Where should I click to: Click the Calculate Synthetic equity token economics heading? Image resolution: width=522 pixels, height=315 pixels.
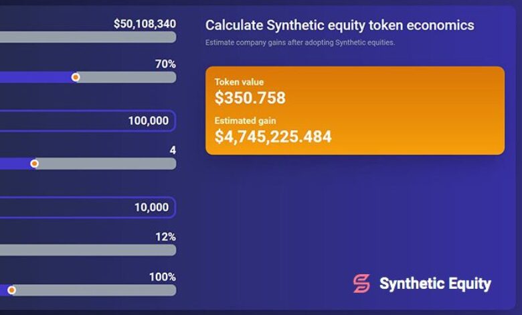(x=339, y=25)
